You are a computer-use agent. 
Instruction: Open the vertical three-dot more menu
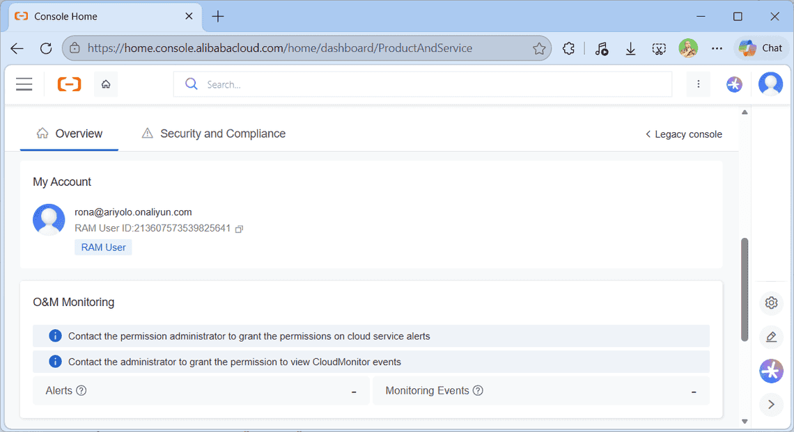point(698,84)
